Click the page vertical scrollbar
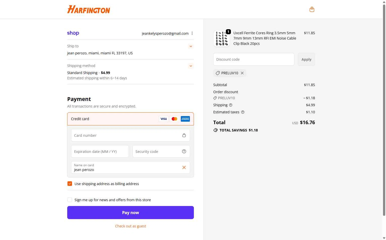 click(384, 110)
